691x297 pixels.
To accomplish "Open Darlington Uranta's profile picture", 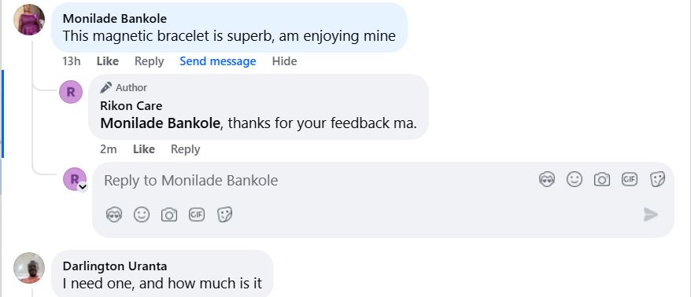I will (x=29, y=267).
